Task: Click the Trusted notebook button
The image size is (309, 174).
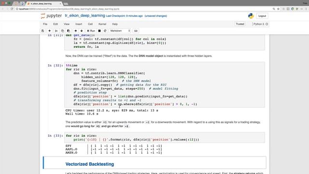Action: (240, 24)
